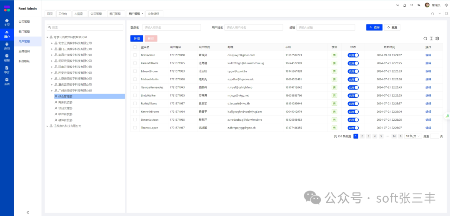The width and height of the screenshot is (450, 216).
Task: Open the 10 条/页 page size dropdown
Action: tap(412, 136)
